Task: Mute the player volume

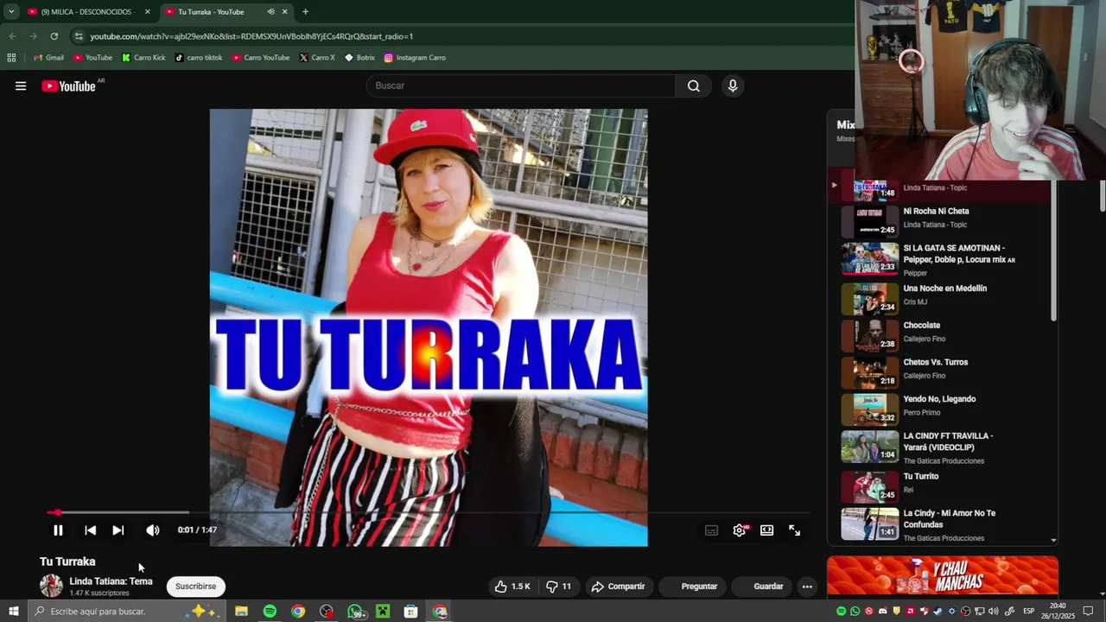Action: (153, 530)
